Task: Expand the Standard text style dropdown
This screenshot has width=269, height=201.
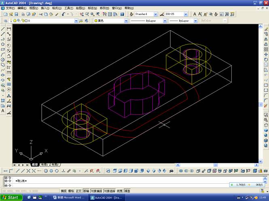Action: [x=156, y=14]
